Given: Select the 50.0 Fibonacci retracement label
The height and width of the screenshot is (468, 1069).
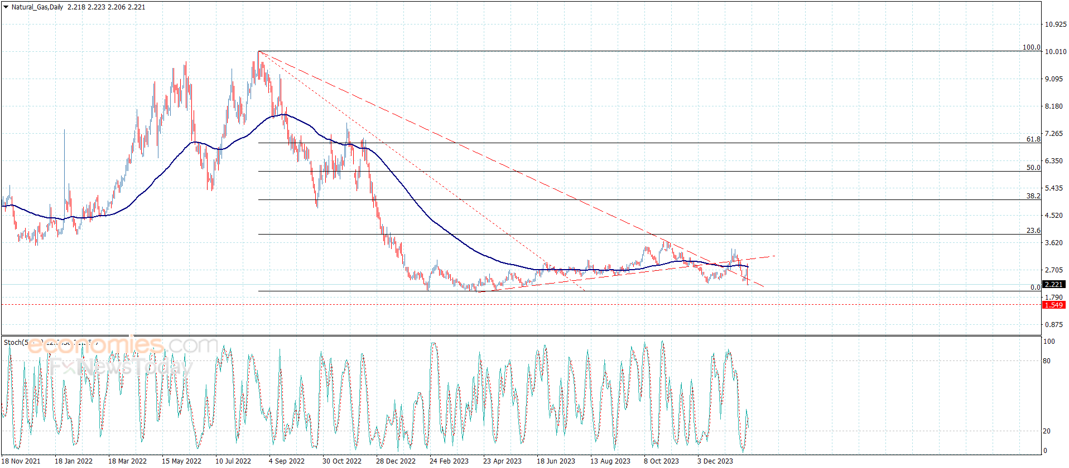Looking at the screenshot, I should (x=1033, y=168).
